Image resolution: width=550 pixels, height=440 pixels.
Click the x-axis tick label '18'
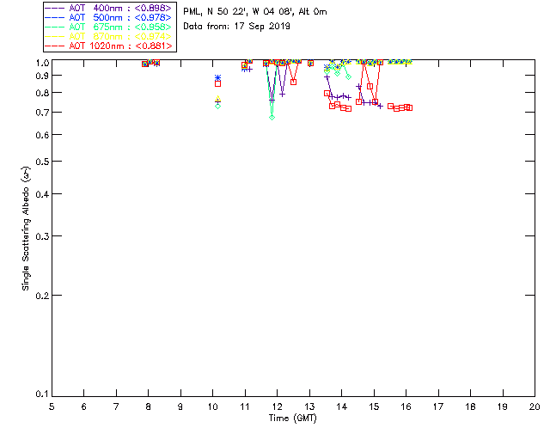[470, 406]
